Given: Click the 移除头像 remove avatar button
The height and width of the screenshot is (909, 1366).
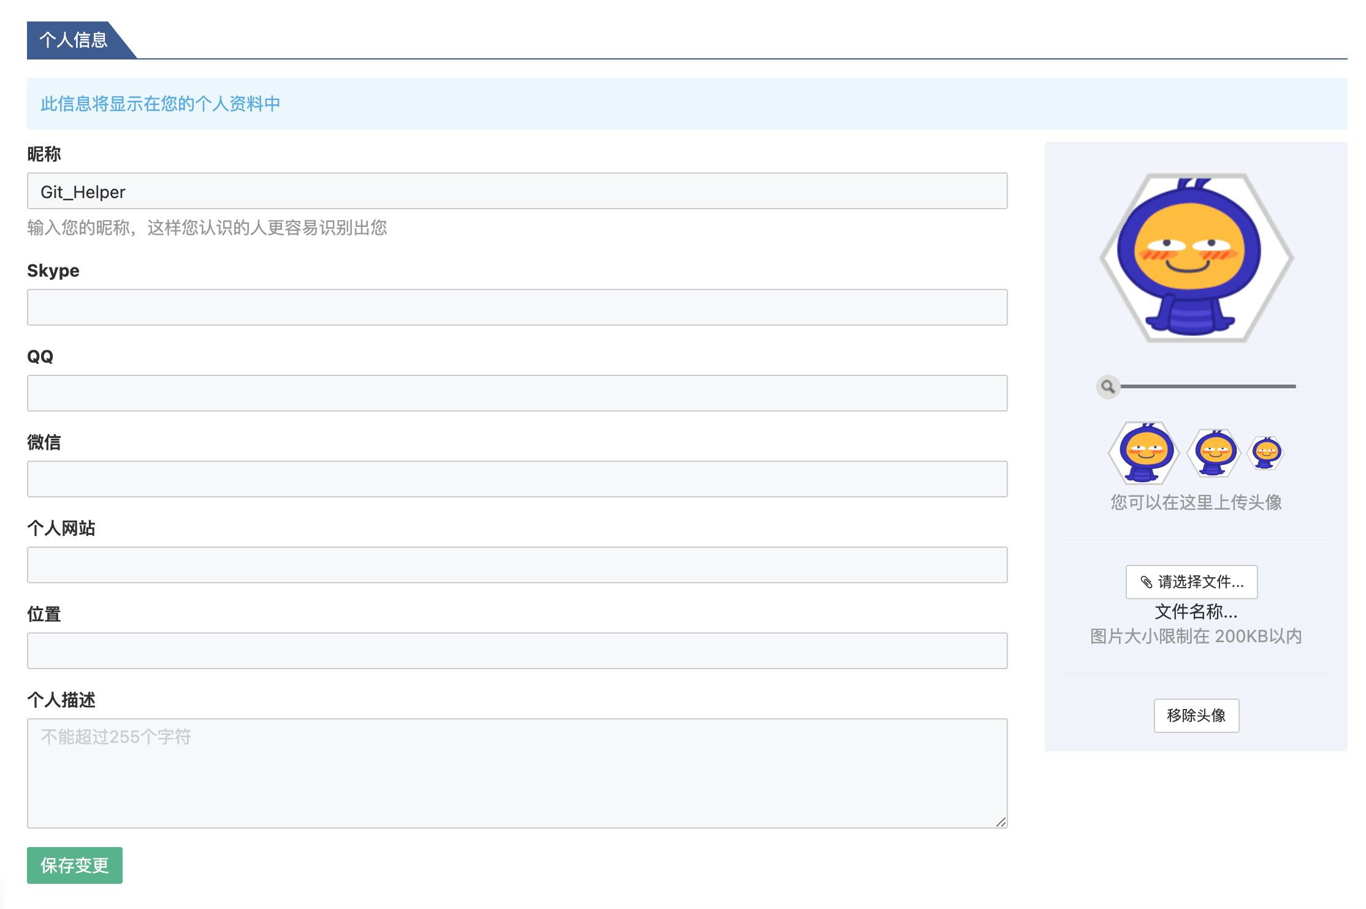Looking at the screenshot, I should click(x=1196, y=715).
